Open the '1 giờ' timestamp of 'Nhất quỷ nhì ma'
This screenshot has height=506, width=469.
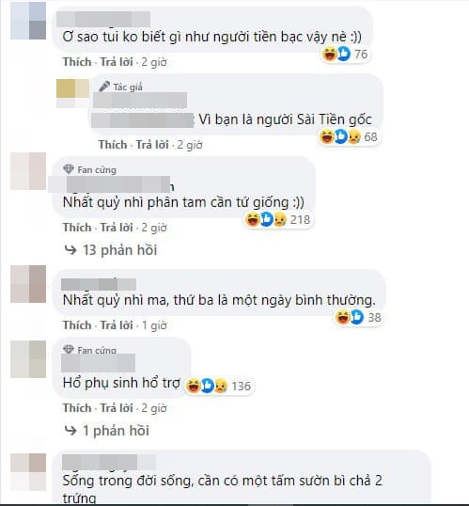coord(154,325)
